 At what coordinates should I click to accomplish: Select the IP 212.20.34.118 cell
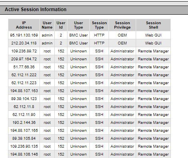(x=24, y=43)
